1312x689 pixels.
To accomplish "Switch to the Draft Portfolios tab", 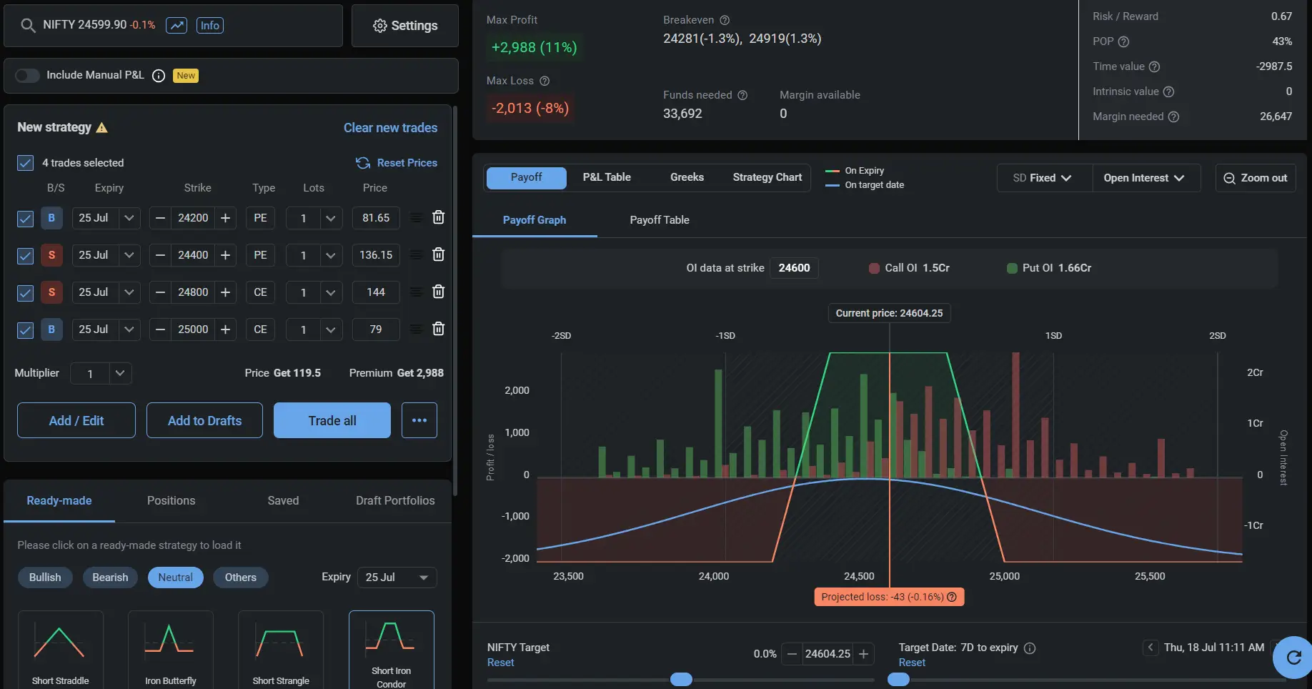I will click(x=395, y=501).
